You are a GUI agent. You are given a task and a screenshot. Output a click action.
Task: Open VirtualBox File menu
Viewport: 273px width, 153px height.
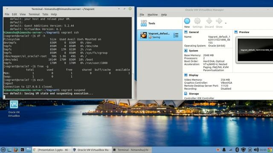coord(142,15)
